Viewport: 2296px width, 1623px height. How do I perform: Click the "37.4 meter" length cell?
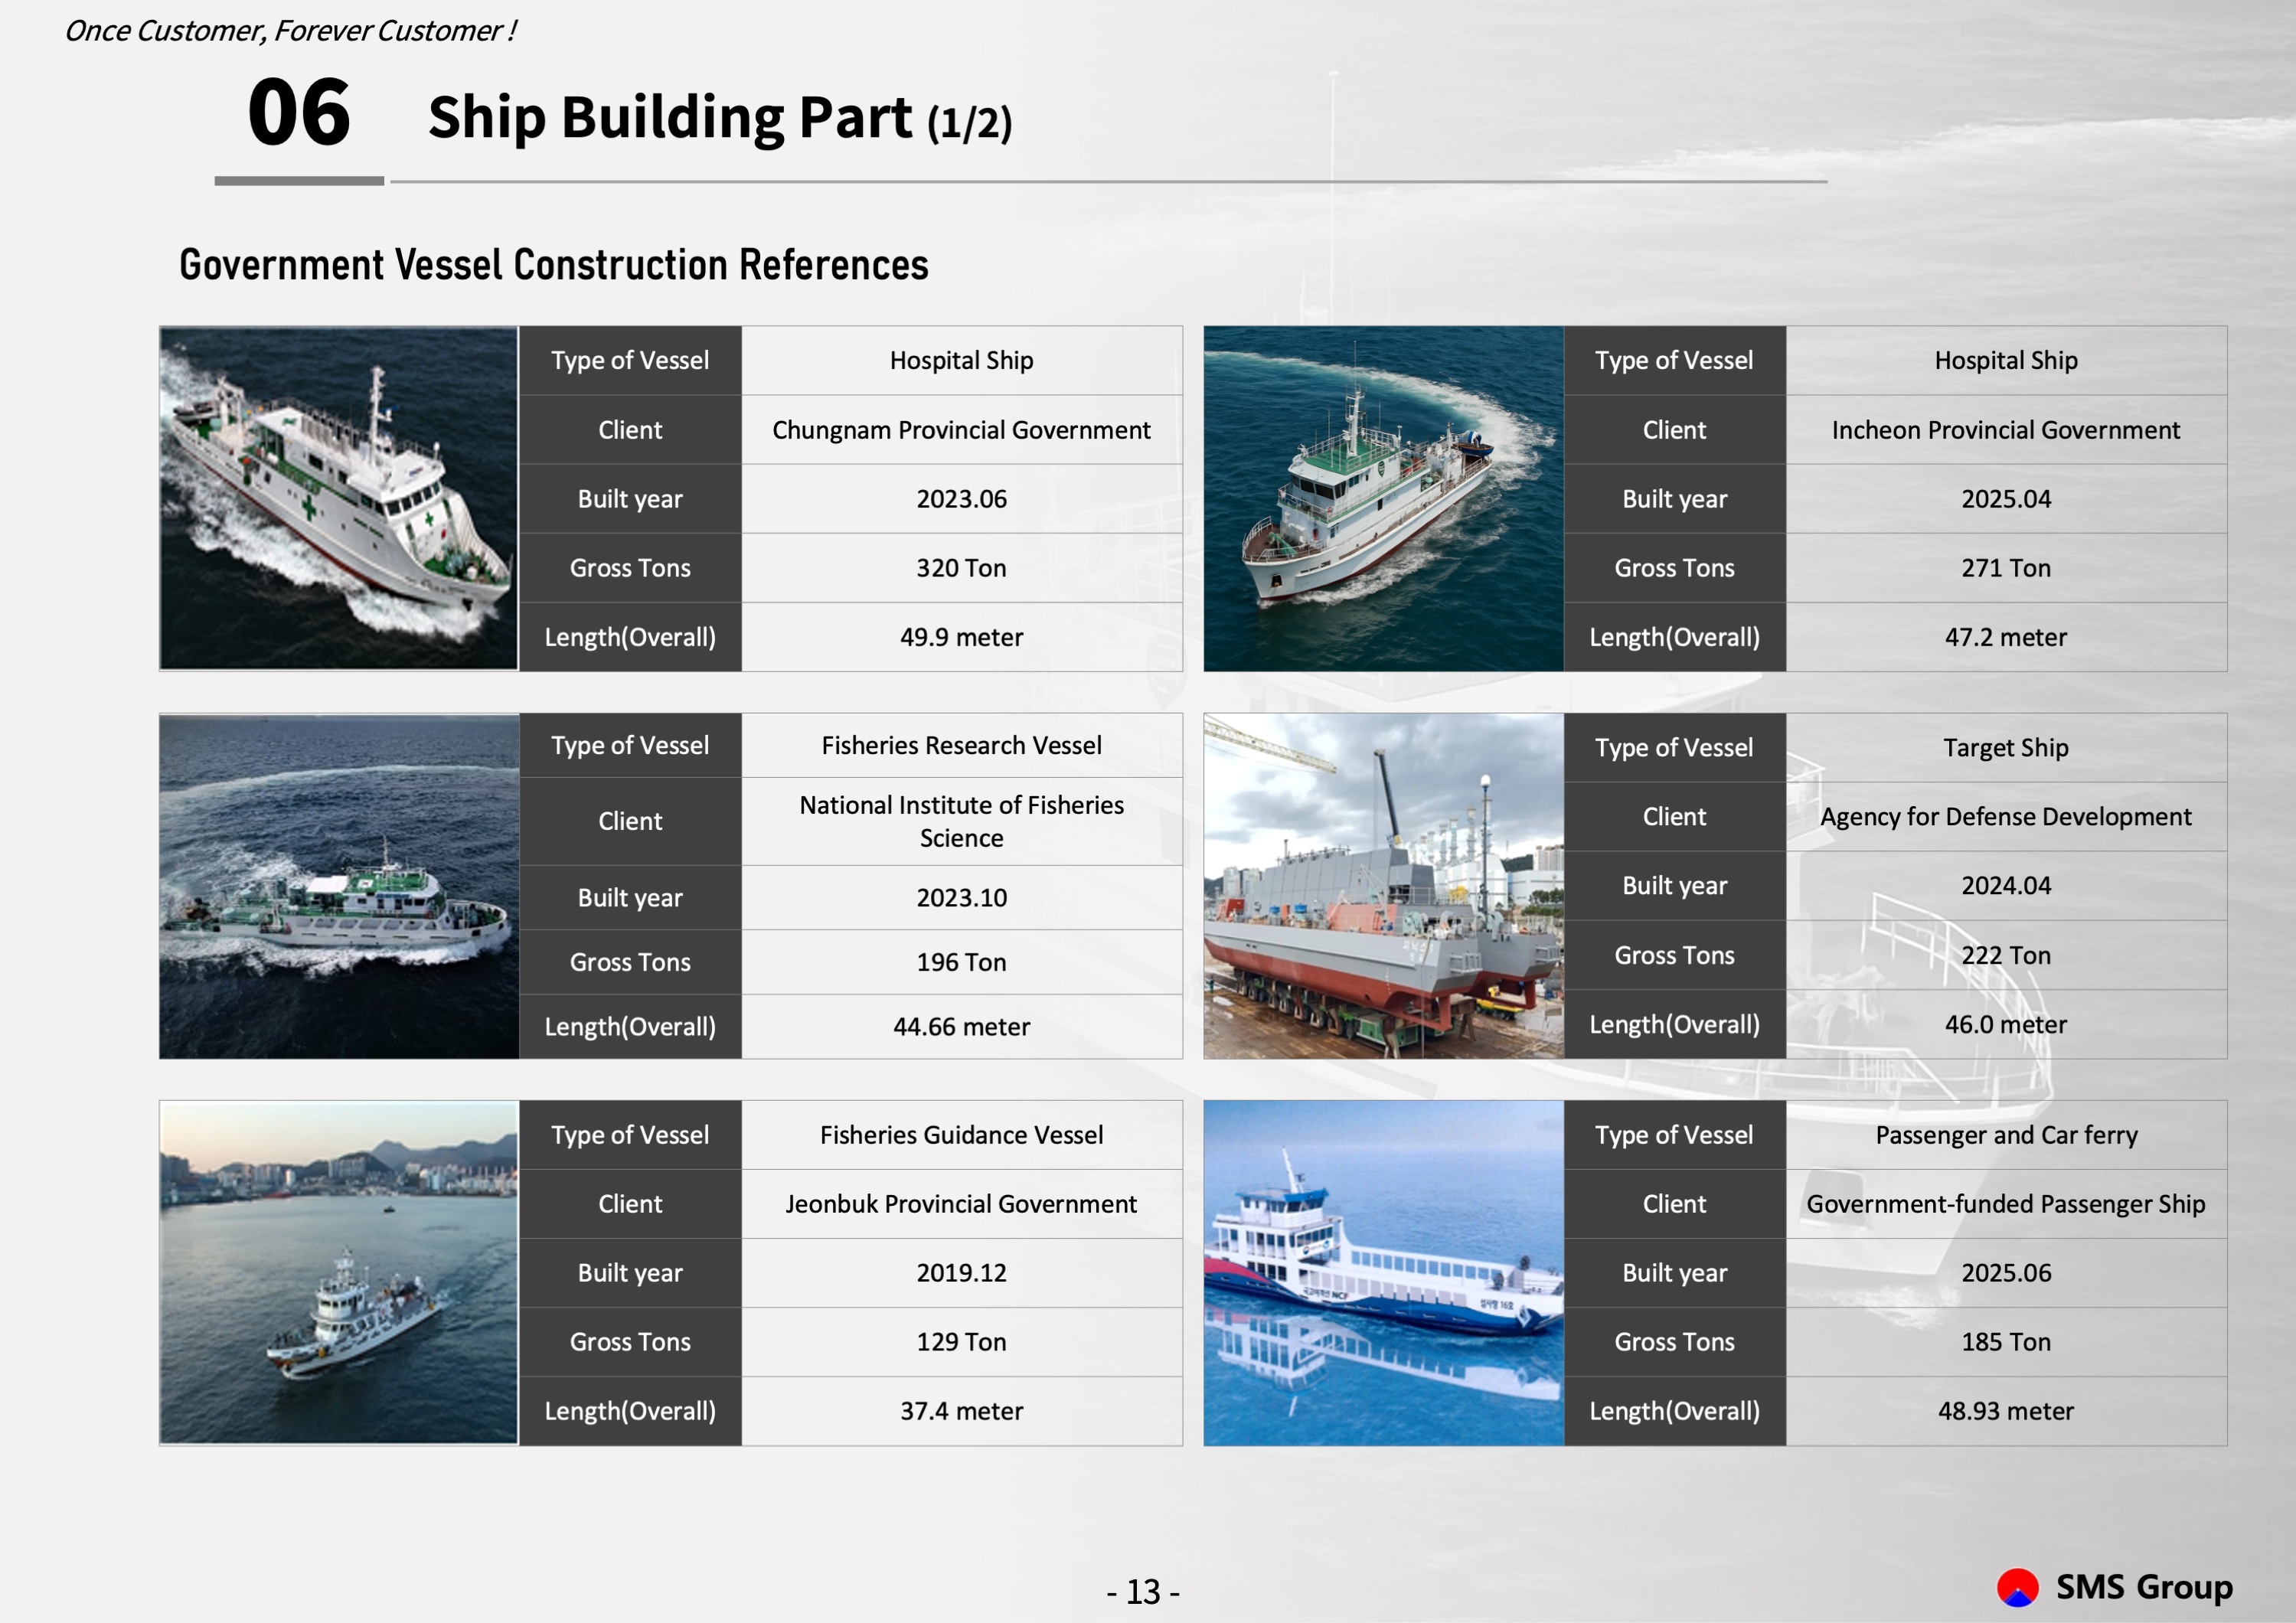(x=962, y=1411)
